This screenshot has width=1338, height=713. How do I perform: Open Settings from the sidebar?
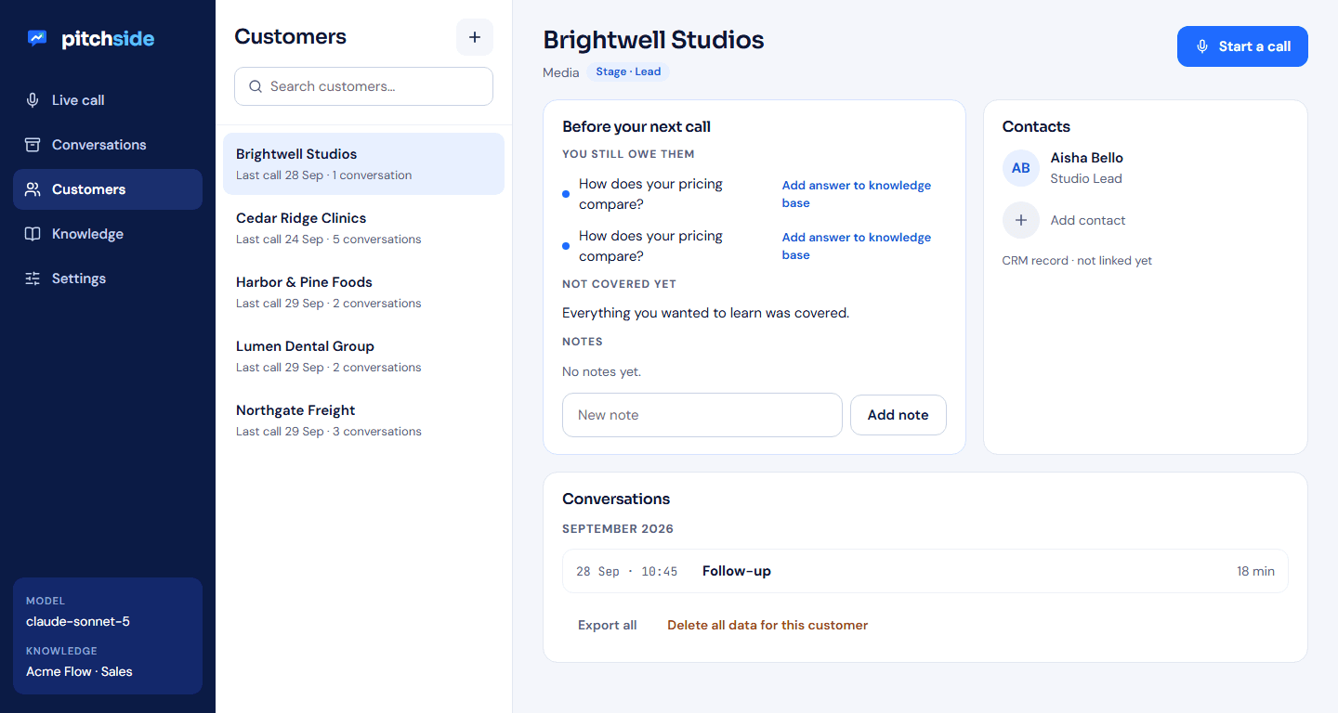[108, 279]
